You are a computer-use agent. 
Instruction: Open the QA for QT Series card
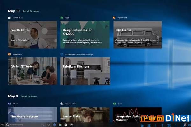coord(32,71)
